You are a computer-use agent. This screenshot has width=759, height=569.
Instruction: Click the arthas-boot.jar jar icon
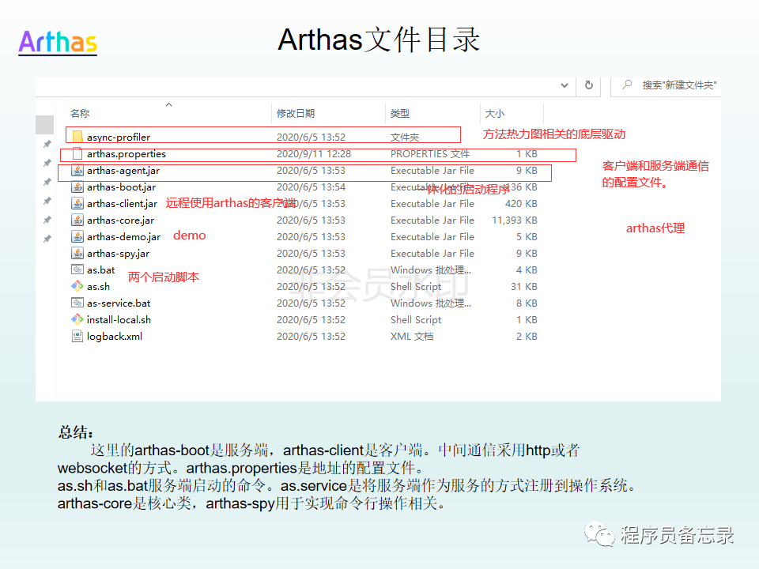click(x=77, y=187)
